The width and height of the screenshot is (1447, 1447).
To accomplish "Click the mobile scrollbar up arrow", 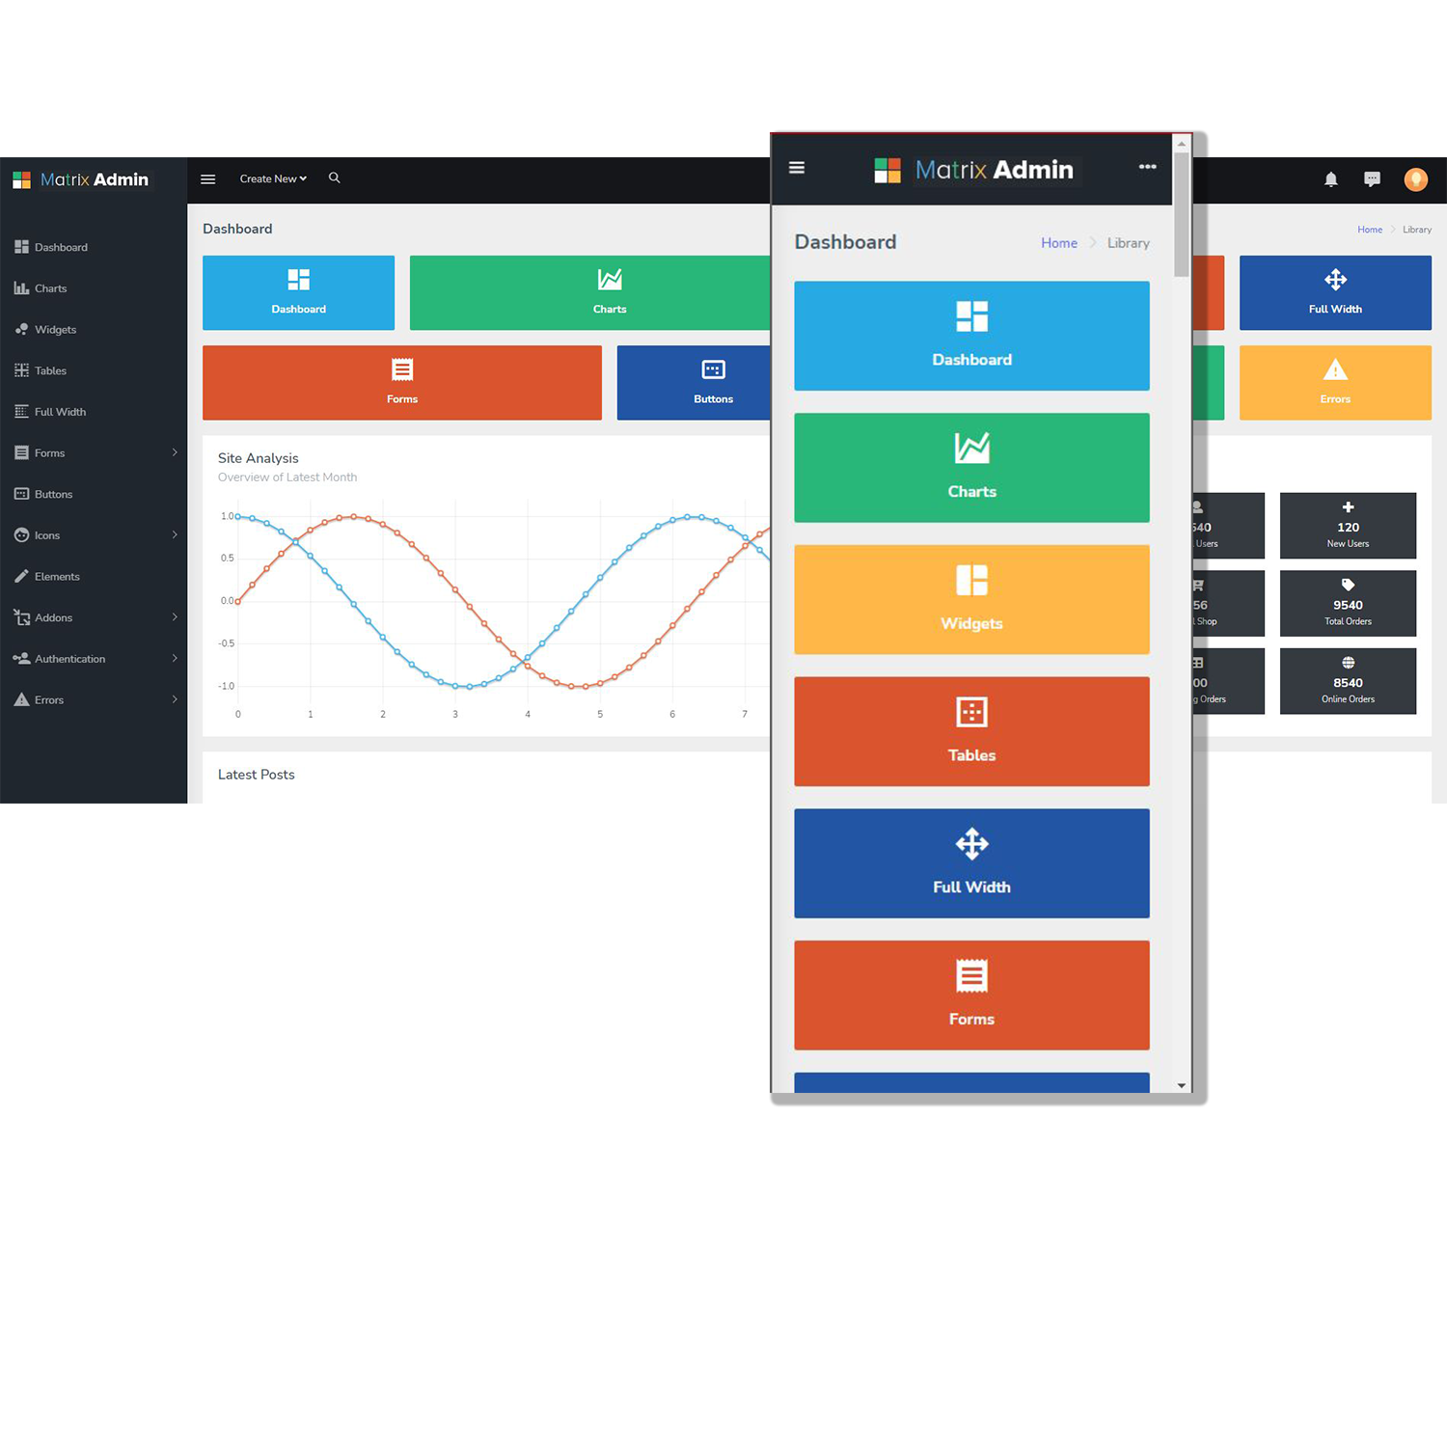I will click(x=1181, y=144).
